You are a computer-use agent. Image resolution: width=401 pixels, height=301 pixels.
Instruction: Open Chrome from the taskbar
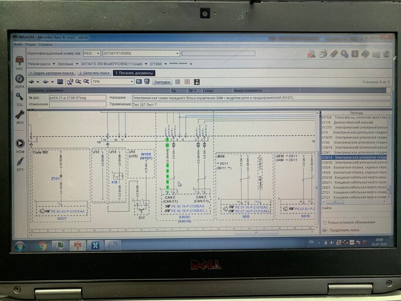pos(42,246)
